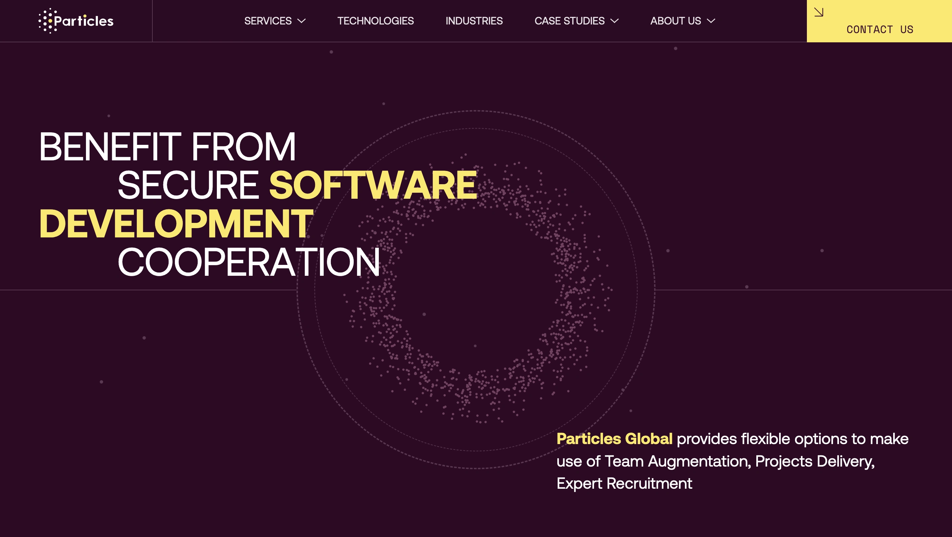Expand the chevron next to Services
Viewport: 952px width, 537px height.
301,21
